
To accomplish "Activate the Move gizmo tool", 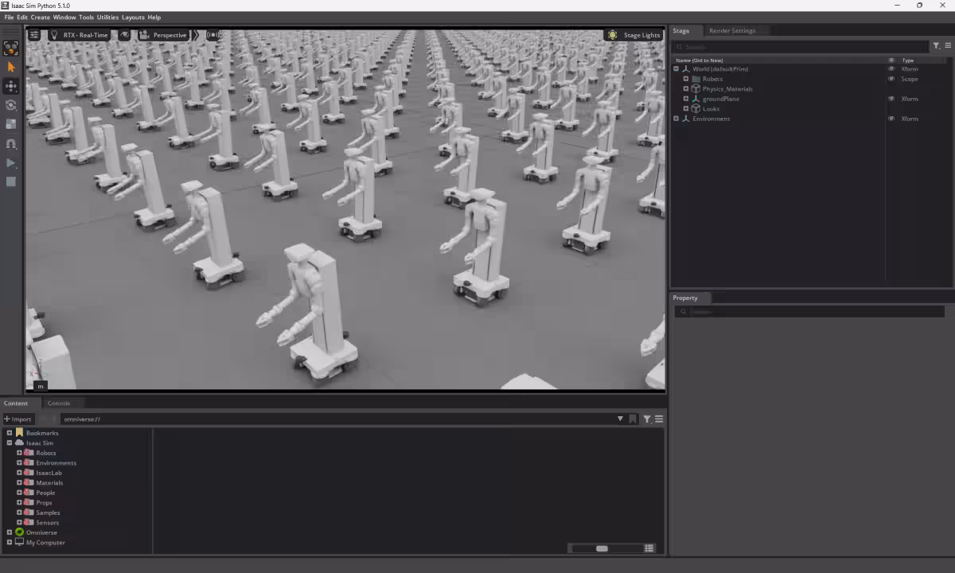I will tap(11, 86).
